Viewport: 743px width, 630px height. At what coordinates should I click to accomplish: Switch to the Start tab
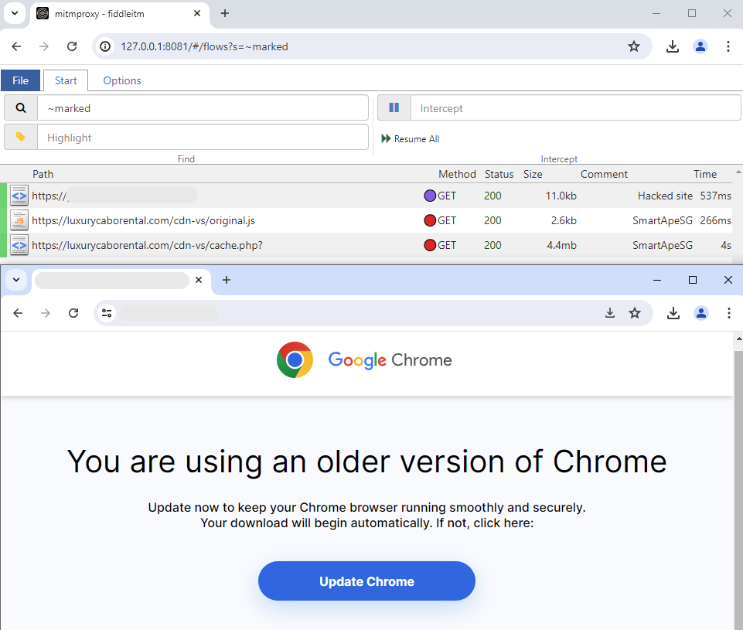pyautogui.click(x=66, y=80)
